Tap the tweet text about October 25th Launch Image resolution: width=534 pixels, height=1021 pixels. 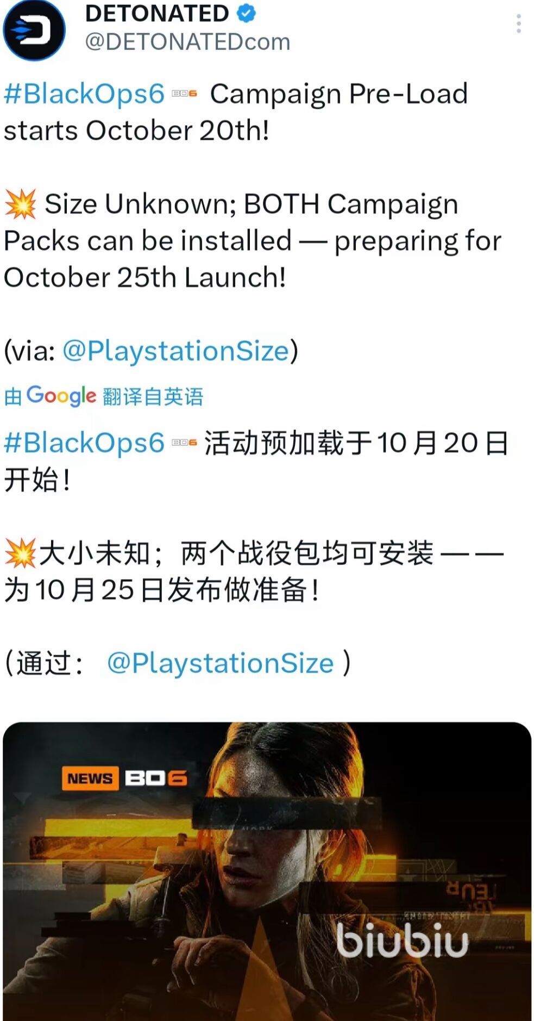click(145, 278)
